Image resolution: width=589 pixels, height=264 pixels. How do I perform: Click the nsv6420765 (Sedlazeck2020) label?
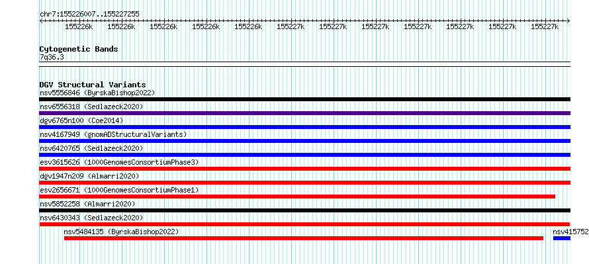[x=91, y=148]
